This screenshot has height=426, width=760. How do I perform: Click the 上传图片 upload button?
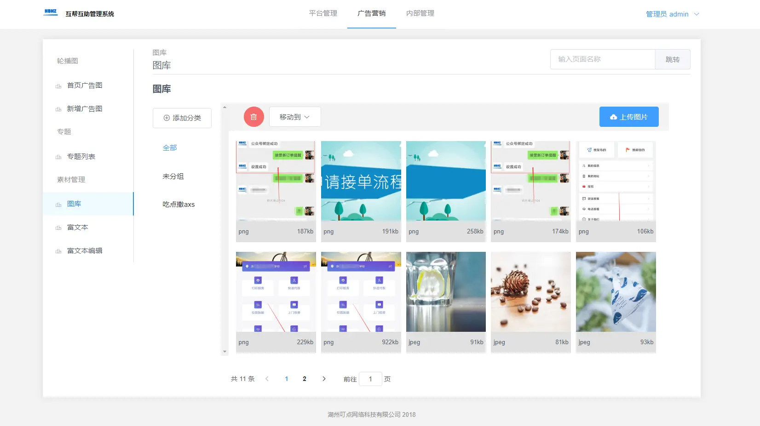(628, 117)
